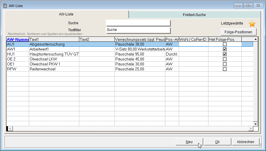Toggle Folge-Pos. checkbox for AU1 Abgasuntersuchung

point(225,44)
